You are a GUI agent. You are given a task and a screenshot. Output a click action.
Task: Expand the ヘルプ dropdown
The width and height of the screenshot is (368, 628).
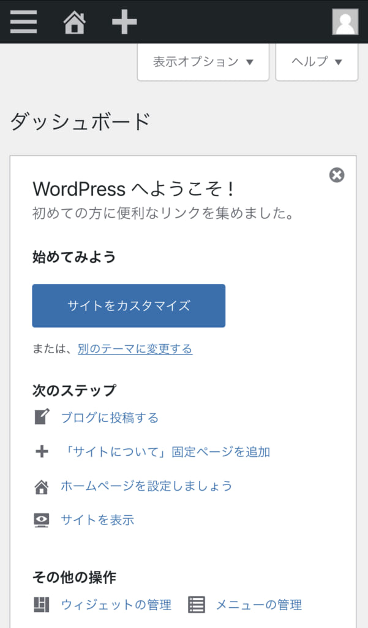tap(317, 62)
